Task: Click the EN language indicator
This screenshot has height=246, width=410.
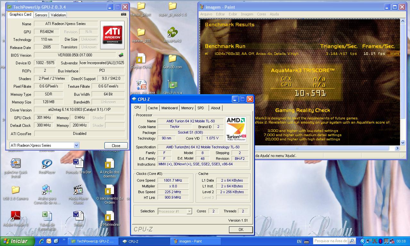Action: (x=299, y=242)
